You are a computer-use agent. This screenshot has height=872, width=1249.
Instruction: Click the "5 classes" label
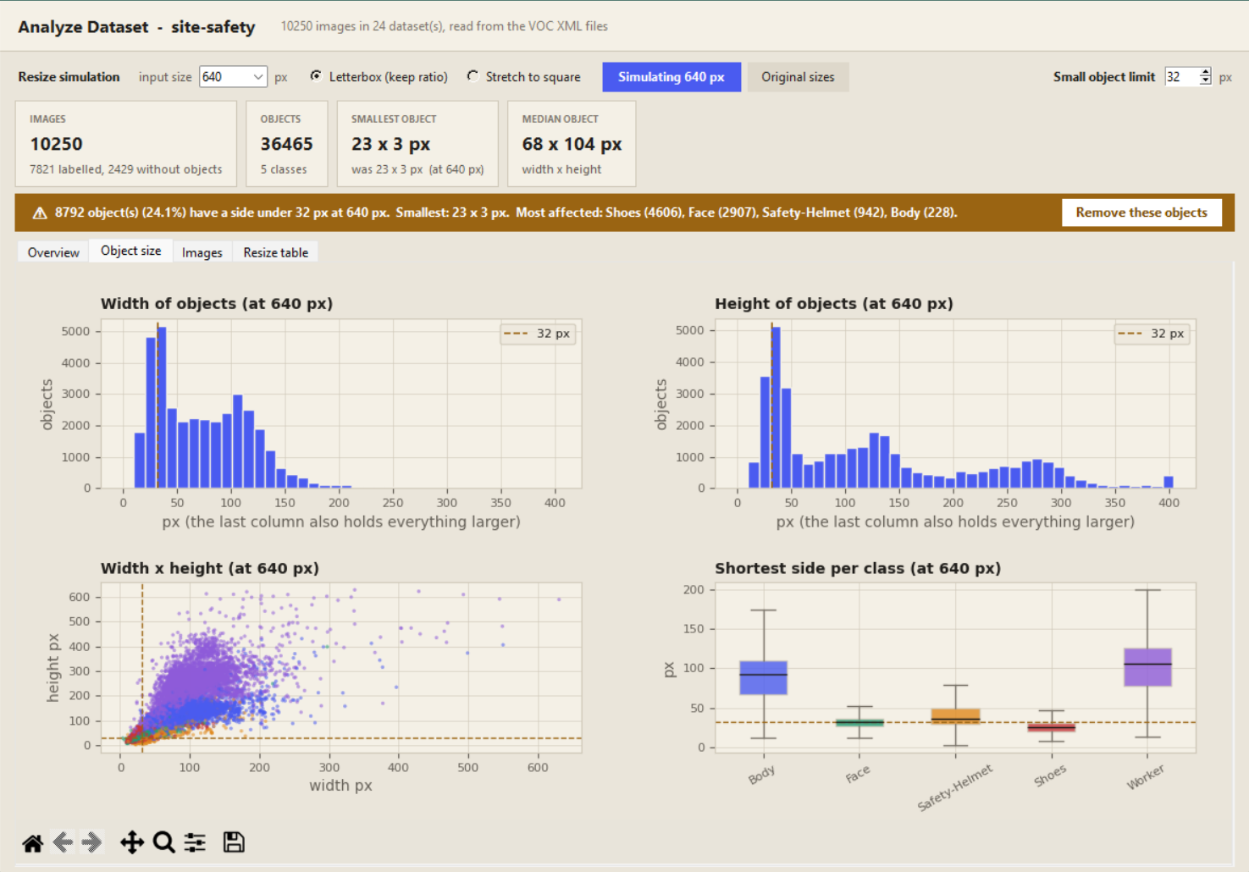(x=284, y=169)
